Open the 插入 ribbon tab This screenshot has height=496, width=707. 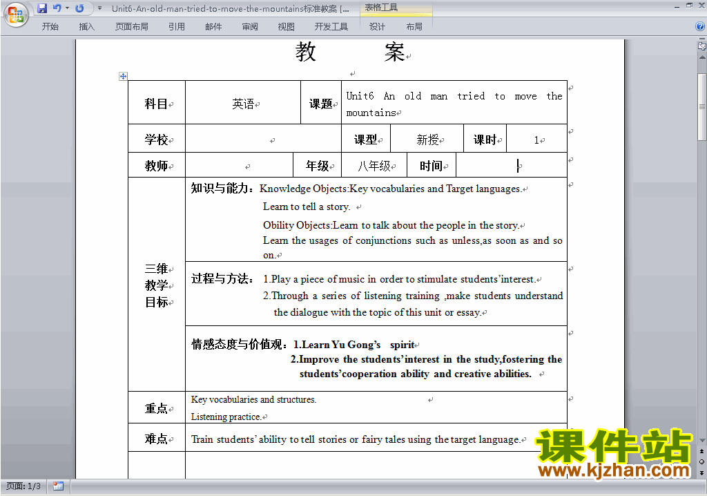[86, 27]
